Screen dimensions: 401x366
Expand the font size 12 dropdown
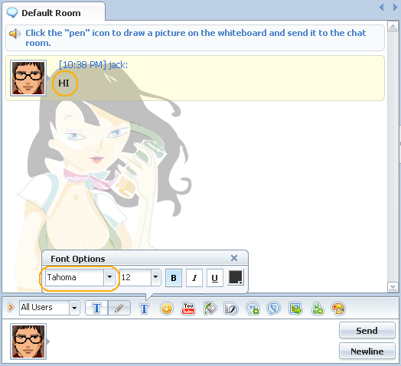(x=155, y=277)
